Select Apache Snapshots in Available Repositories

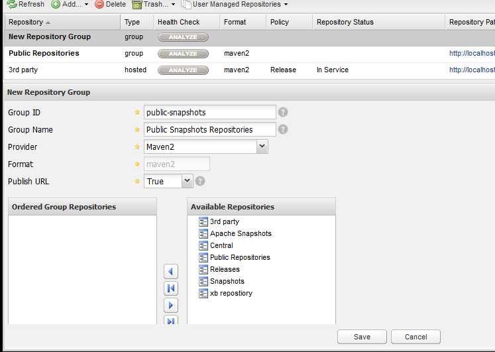point(241,233)
